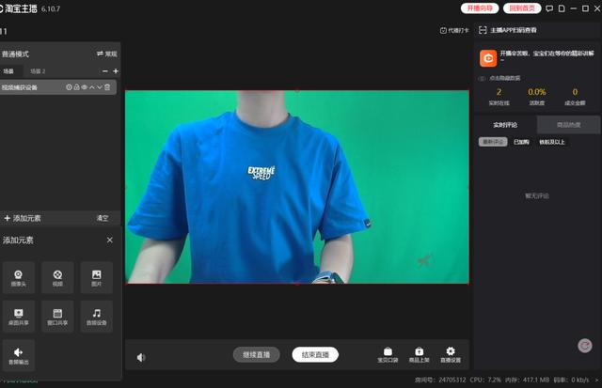The height and width of the screenshot is (388, 602).
Task: Add window share (窗口共享) source
Action: [x=57, y=316]
